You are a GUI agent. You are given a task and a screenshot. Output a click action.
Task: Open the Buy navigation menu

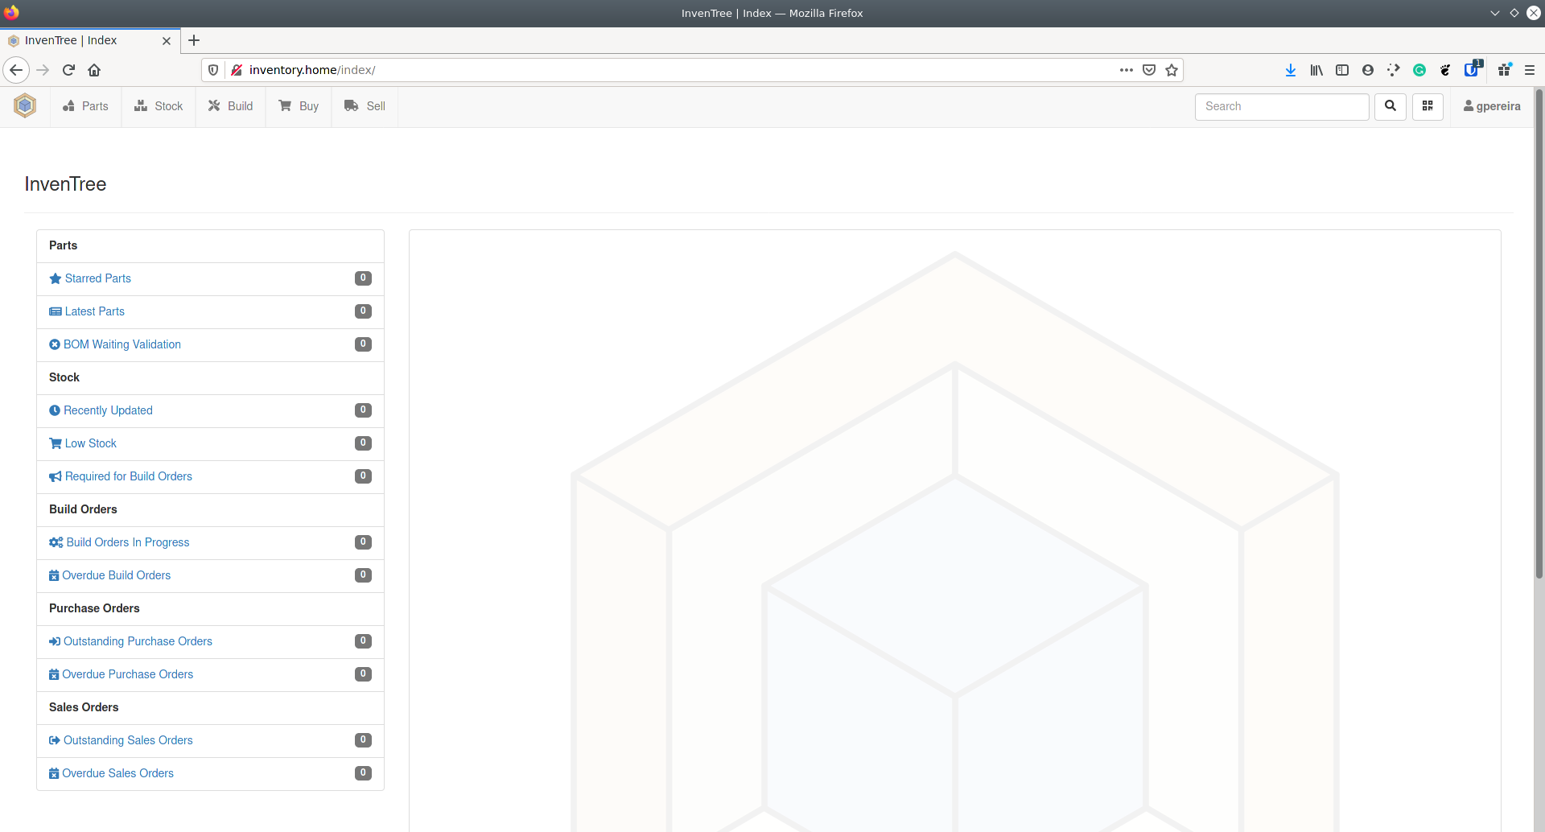299,105
